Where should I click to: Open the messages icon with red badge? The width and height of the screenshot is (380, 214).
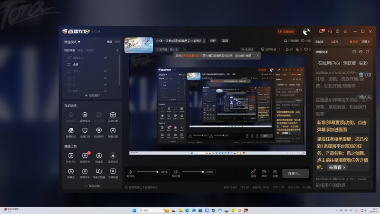point(322,31)
